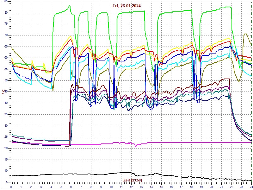This screenshot has width=253, height=190.
Task: Select the 85 temperature axis label
Action: click(6, 1)
